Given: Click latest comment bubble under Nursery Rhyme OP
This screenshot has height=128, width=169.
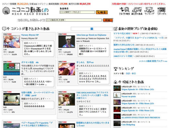Looking at the screenshot, I should point(38,49).
